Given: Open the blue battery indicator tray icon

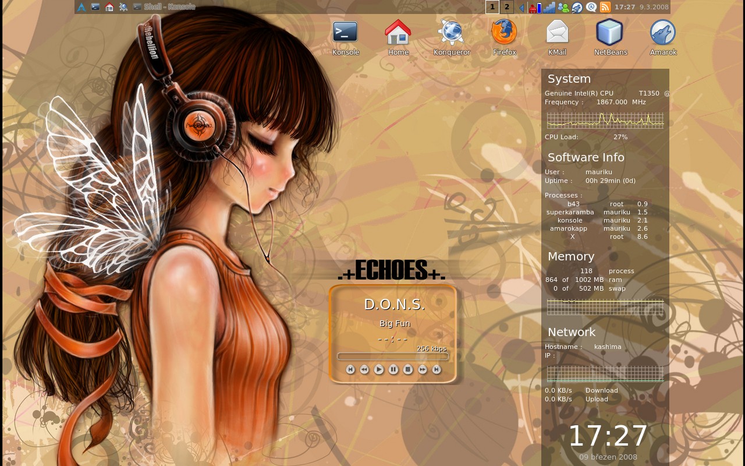Looking at the screenshot, I should pos(539,8).
